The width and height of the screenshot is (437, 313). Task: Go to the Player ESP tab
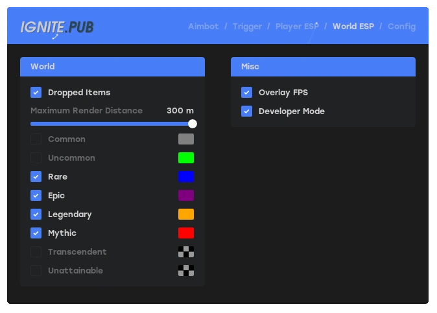click(x=297, y=27)
